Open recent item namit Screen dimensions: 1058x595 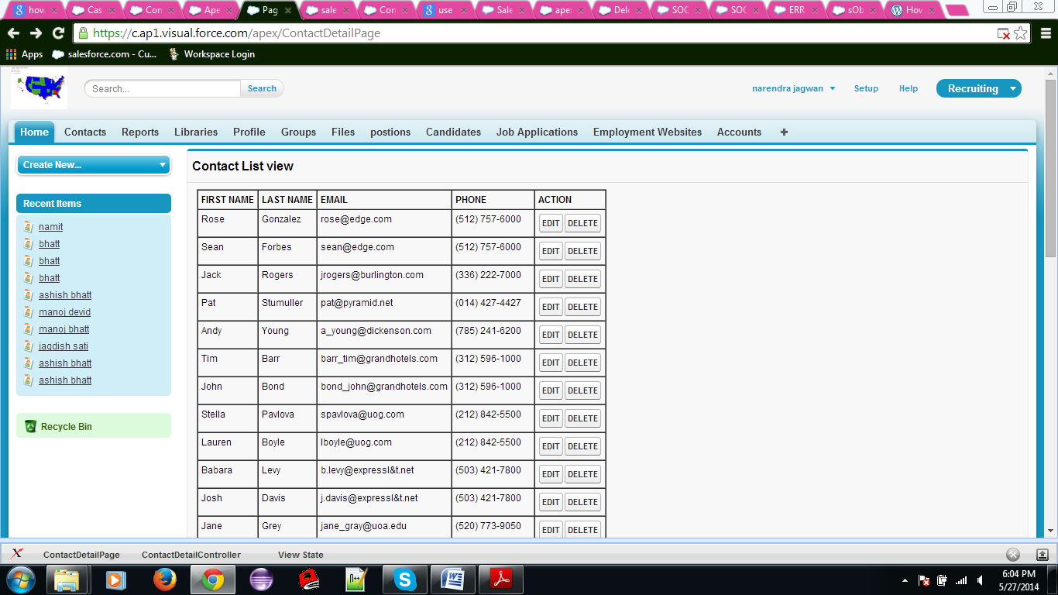pyautogui.click(x=51, y=227)
